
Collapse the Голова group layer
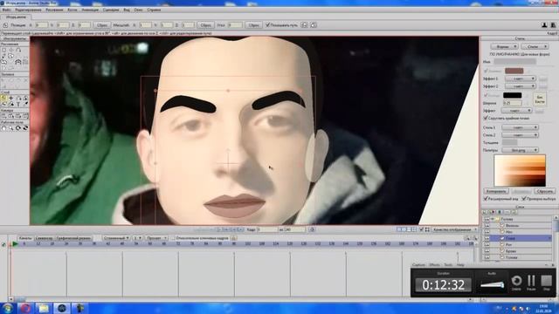(x=493, y=219)
